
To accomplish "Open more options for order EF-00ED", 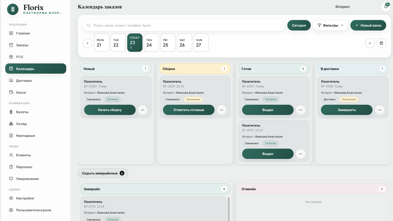I will (x=142, y=110).
